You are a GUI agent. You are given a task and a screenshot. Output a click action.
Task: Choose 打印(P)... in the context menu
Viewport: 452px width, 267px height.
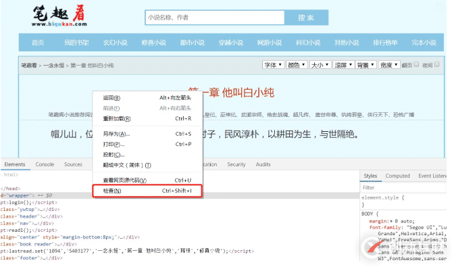[147, 144]
